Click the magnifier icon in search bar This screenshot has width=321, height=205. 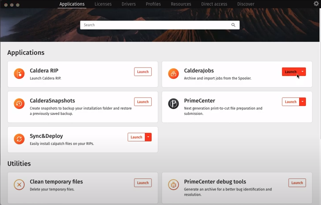233,25
